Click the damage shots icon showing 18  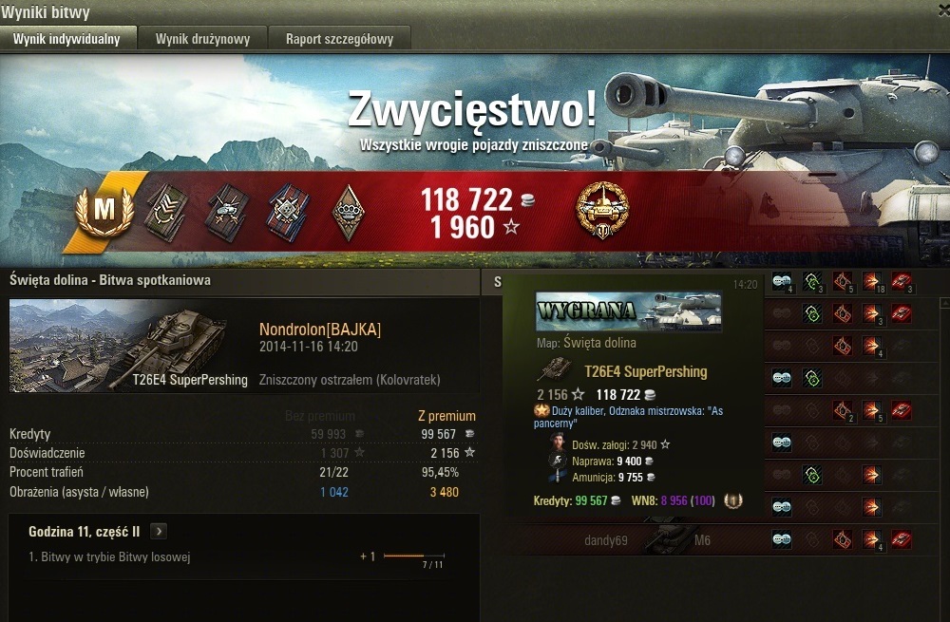tap(872, 282)
